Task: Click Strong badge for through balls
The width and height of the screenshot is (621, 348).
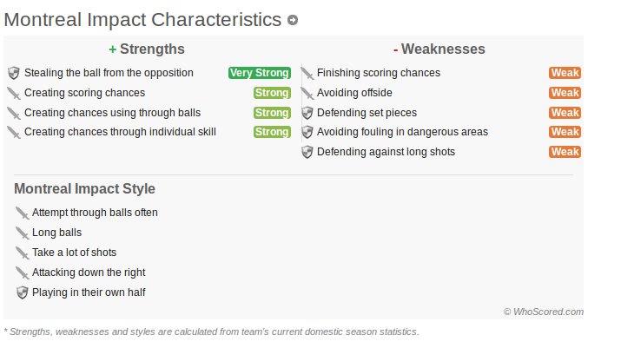Action: point(272,113)
